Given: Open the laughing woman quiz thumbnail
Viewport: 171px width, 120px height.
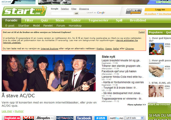Looking at the screenshot, I should [x=156, y=91].
